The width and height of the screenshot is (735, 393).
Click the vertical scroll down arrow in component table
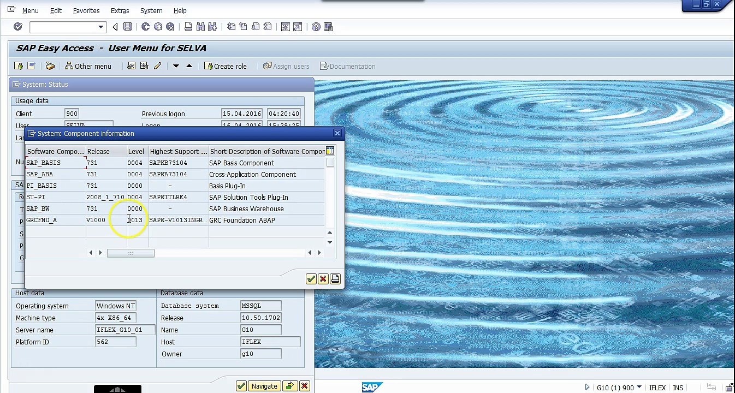pos(330,242)
